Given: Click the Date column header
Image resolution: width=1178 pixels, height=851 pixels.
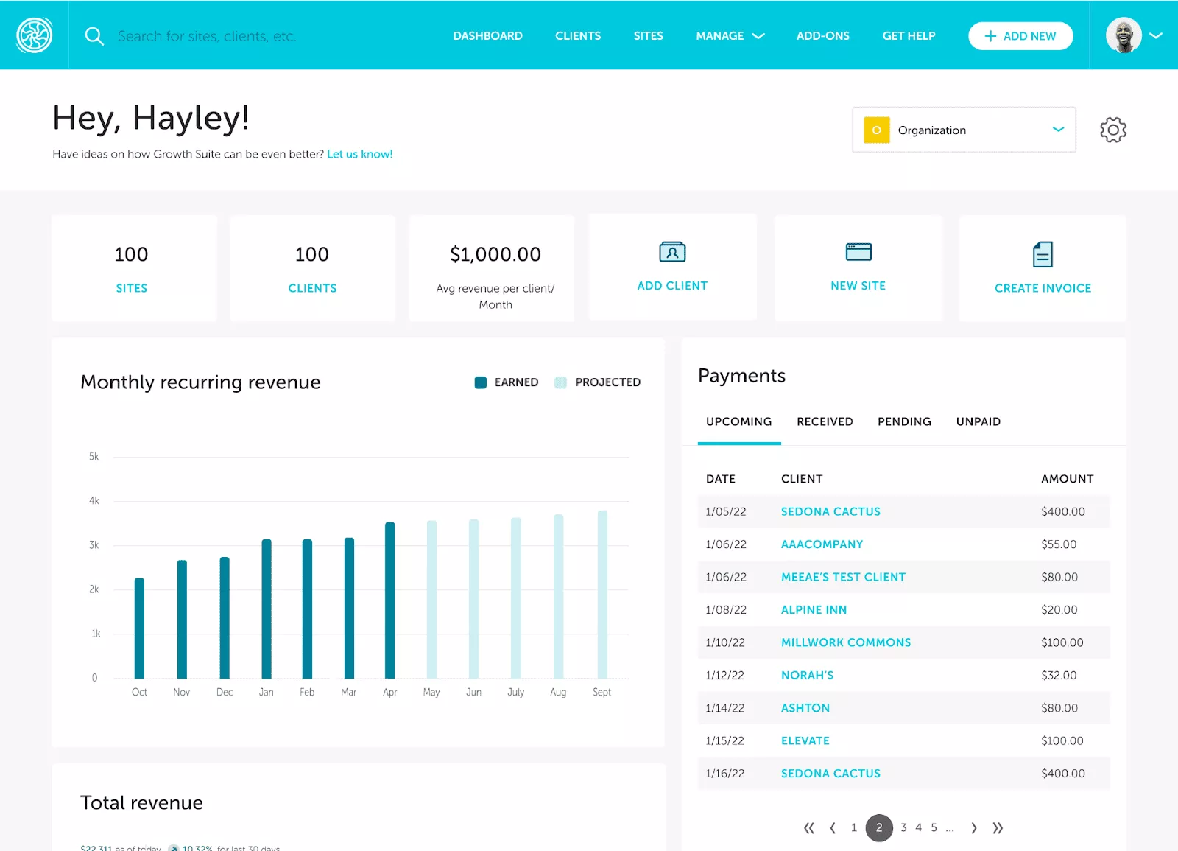Looking at the screenshot, I should point(721,479).
